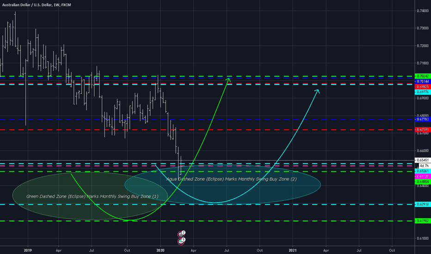Select the aqua 0.69776 price label
The image size is (431, 254).
click(x=423, y=92)
